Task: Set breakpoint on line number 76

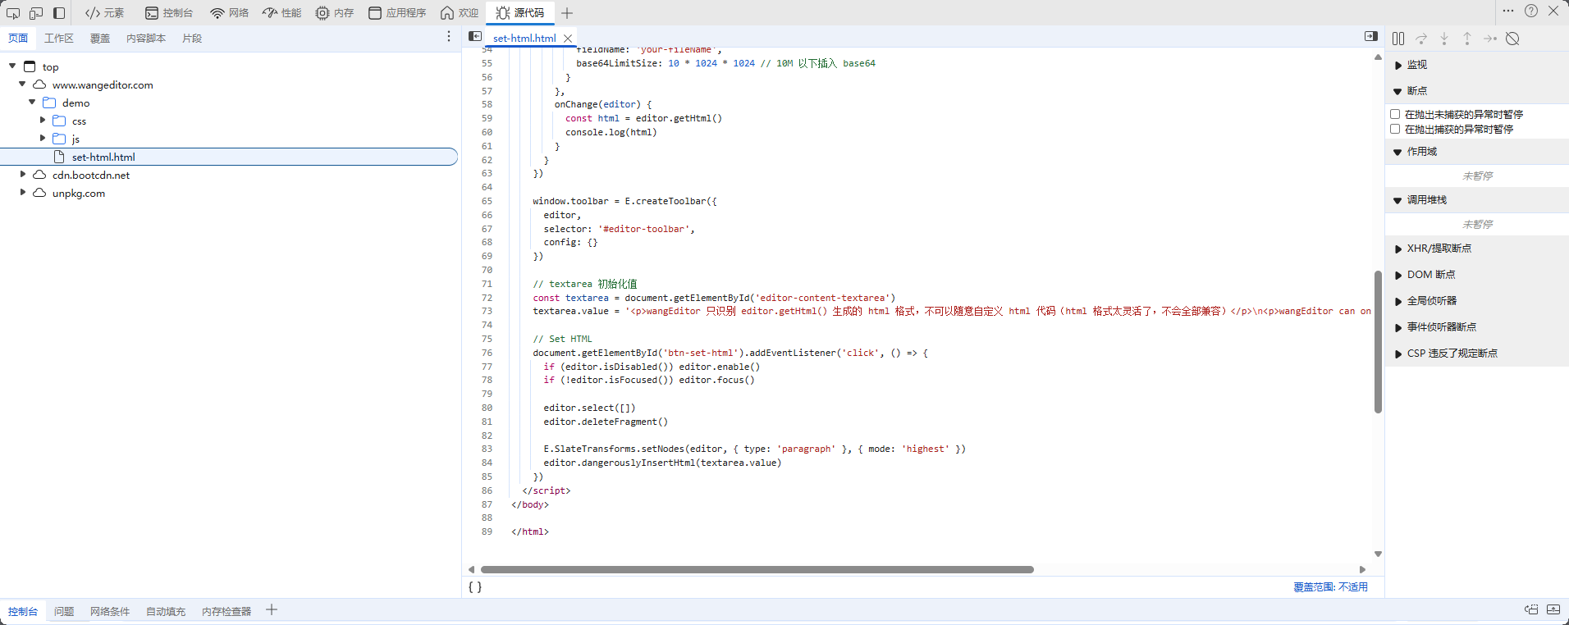Action: point(487,353)
